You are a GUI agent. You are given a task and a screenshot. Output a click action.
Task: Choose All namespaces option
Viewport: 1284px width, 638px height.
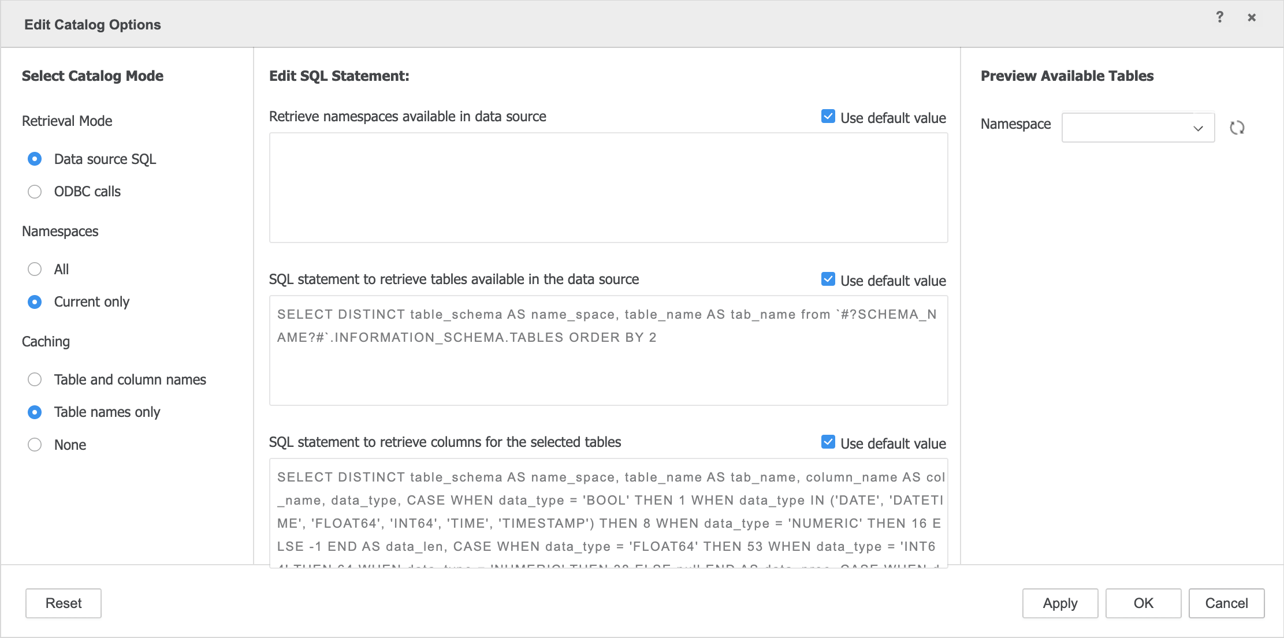point(35,269)
